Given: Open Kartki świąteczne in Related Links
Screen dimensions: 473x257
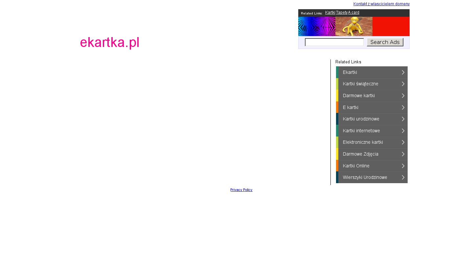Looking at the screenshot, I should pyautogui.click(x=372, y=84).
